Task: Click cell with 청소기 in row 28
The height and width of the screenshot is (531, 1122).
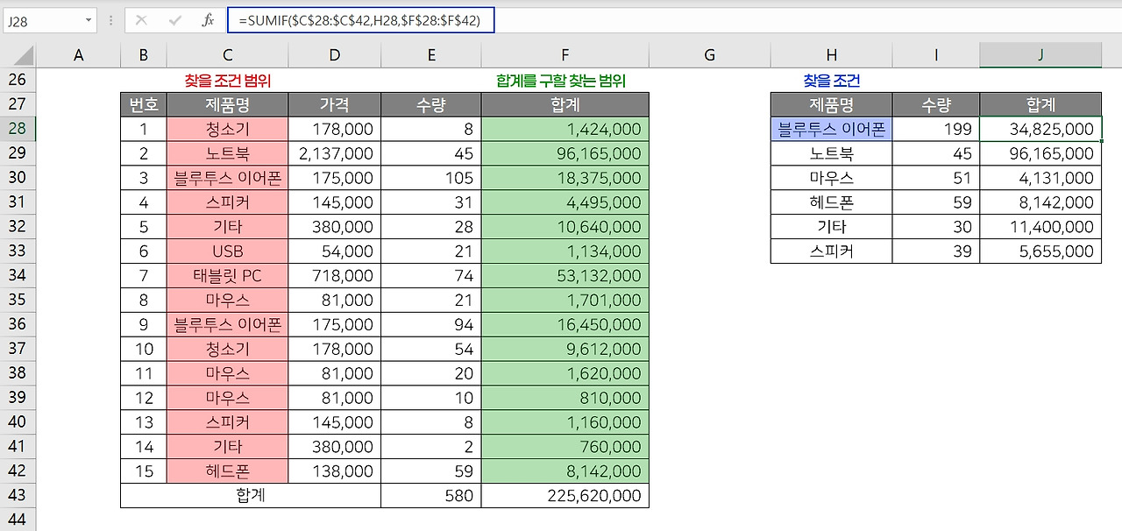Action: pos(228,130)
